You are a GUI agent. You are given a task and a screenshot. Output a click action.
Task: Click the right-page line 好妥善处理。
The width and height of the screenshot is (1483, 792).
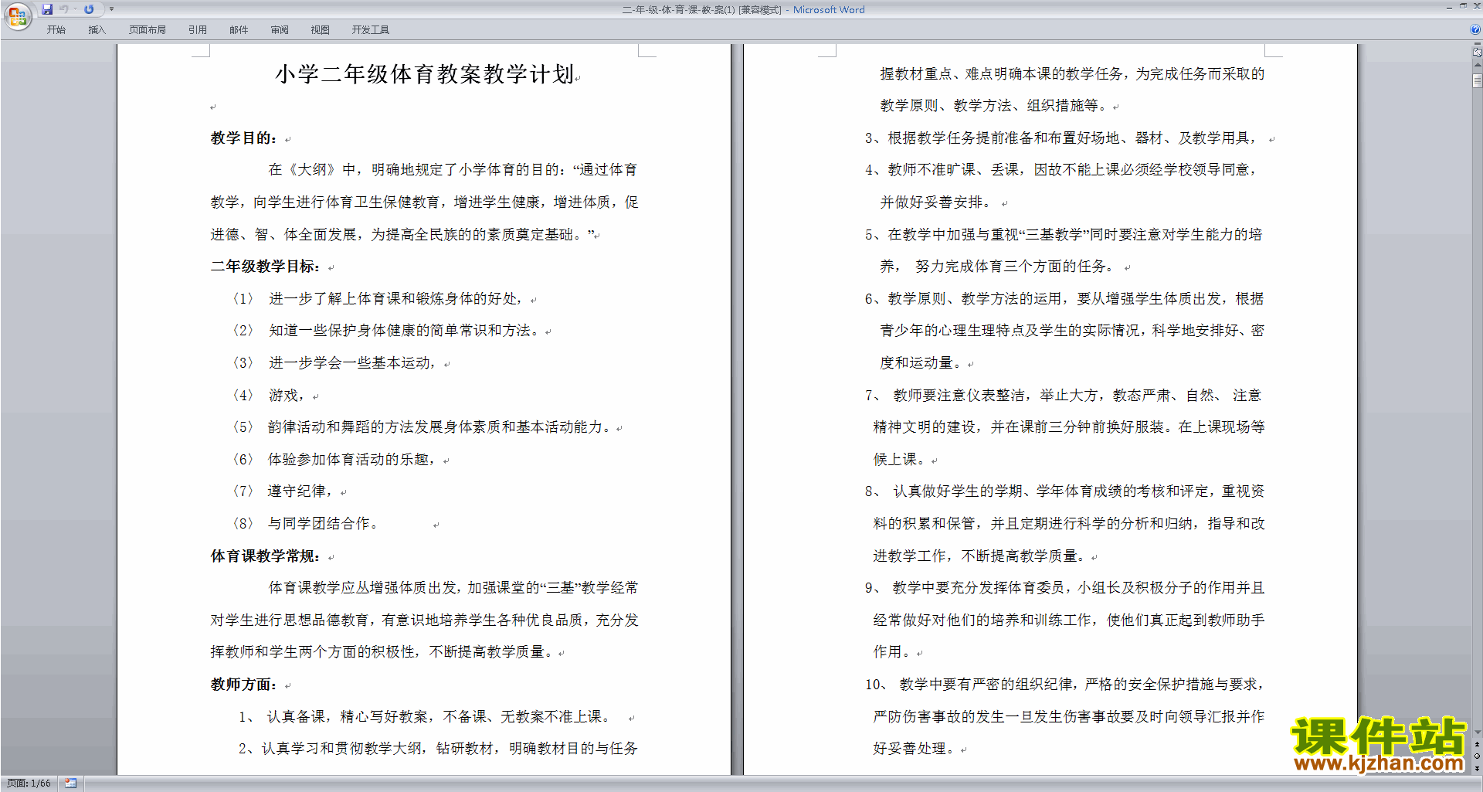914,749
